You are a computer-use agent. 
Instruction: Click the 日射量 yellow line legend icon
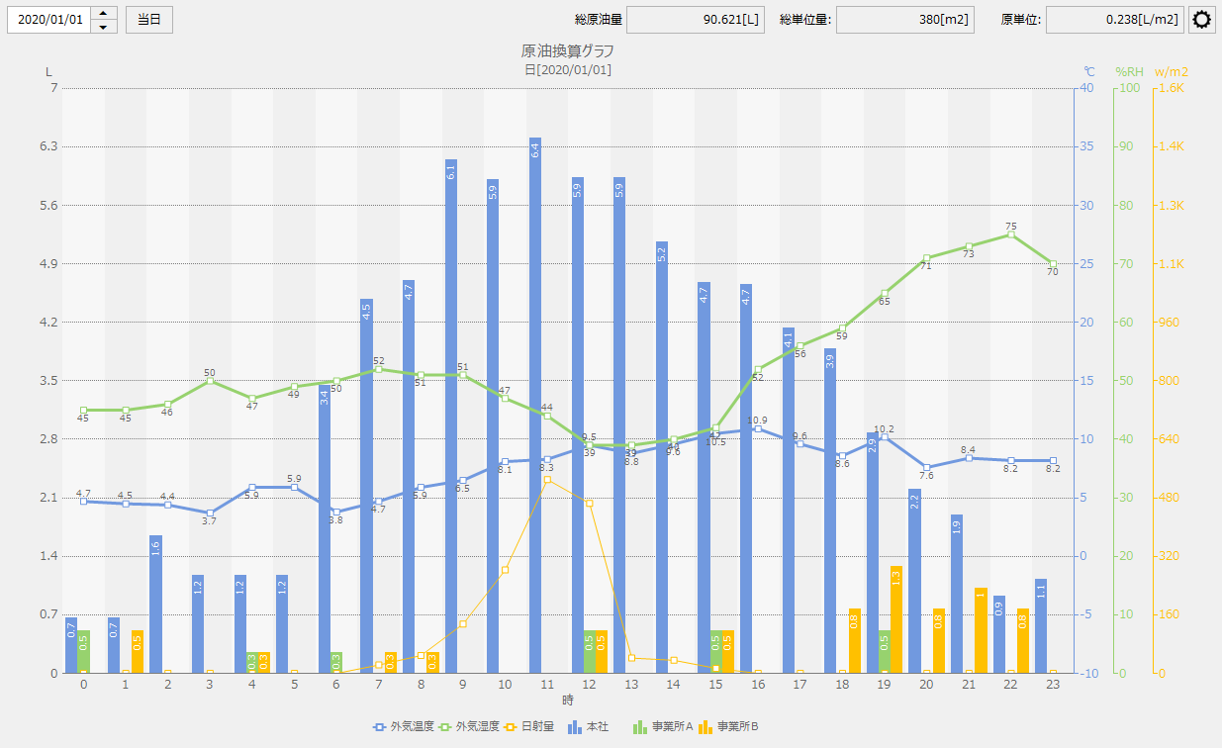tap(514, 727)
